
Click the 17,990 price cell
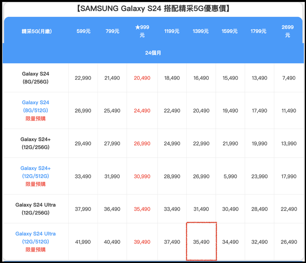[289, 177]
